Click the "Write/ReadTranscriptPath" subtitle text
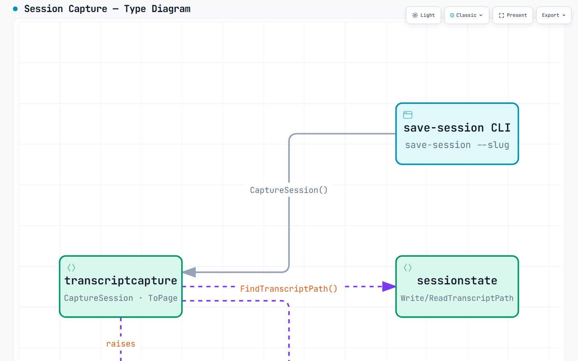578x361 pixels. point(457,298)
